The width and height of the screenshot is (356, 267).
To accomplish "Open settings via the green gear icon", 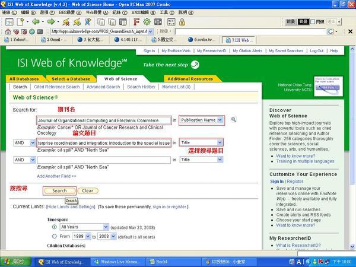I will point(147,22).
